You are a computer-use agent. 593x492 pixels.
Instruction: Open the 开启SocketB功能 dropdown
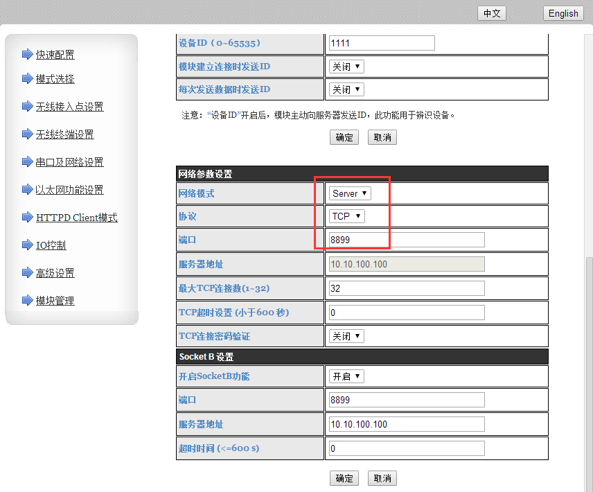coord(346,376)
